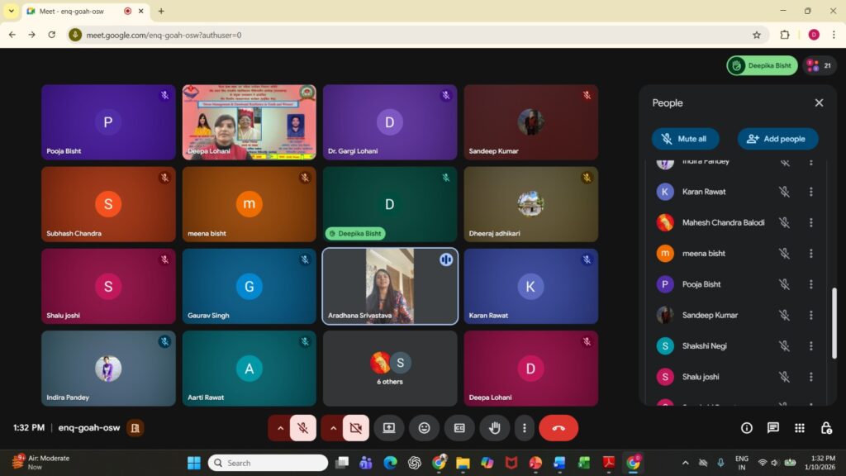The image size is (846, 476).
Task: Toggle closed captions button
Action: [459, 428]
